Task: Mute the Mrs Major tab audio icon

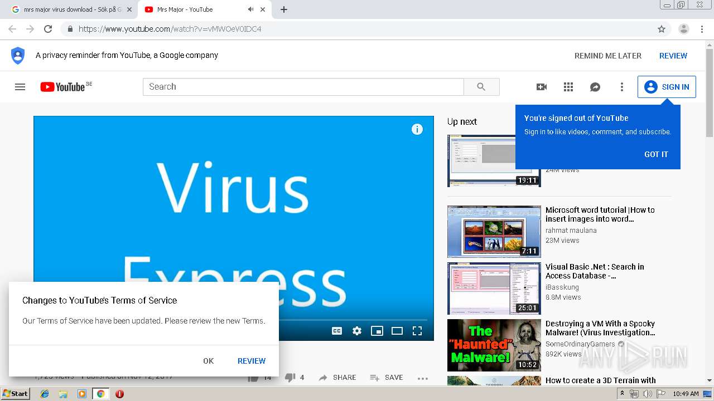Action: coord(250,9)
